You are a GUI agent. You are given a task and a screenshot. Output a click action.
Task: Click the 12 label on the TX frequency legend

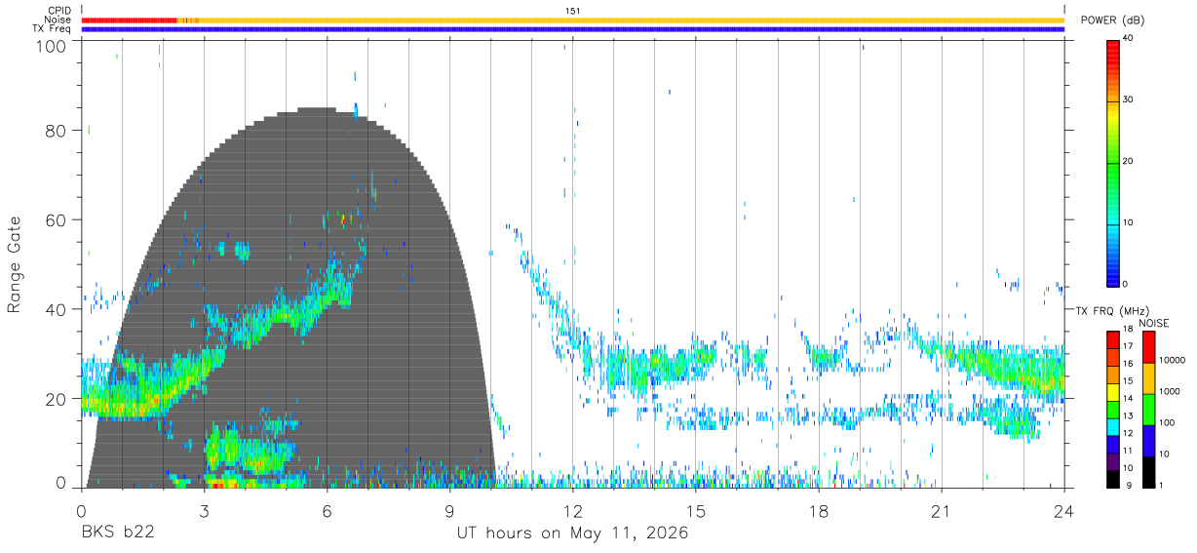coord(1128,433)
